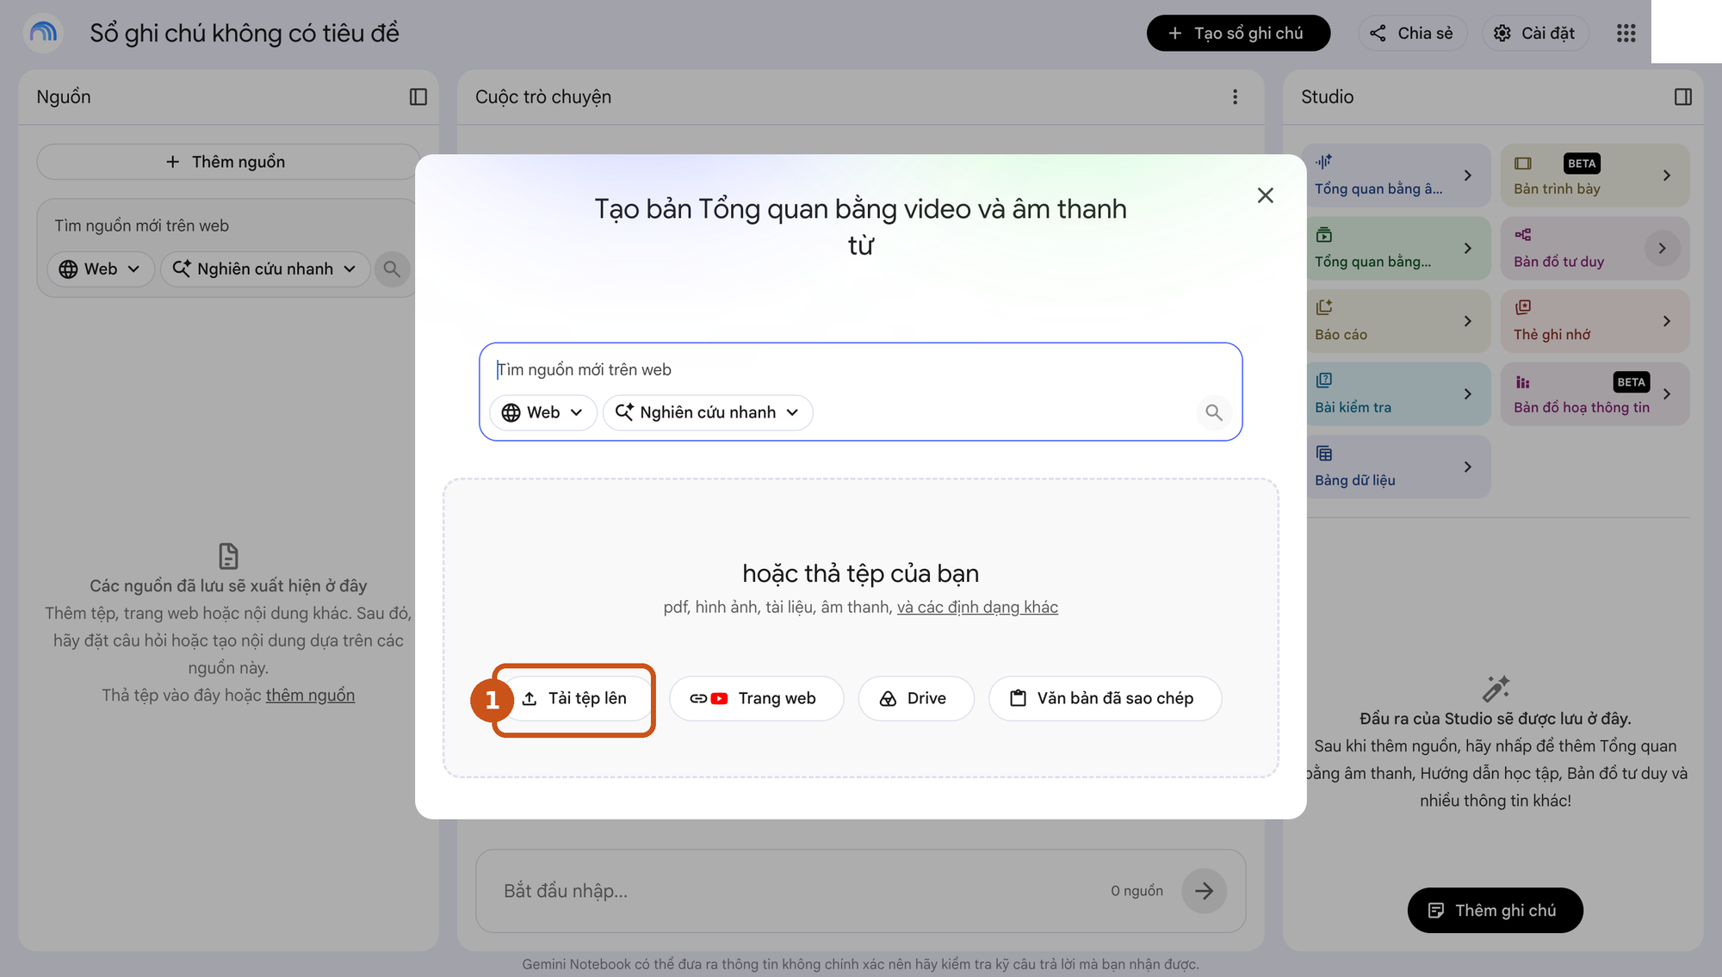Viewport: 1722px width, 977px height.
Task: Click the Bảng dữ liệu table icon
Action: coord(1324,453)
